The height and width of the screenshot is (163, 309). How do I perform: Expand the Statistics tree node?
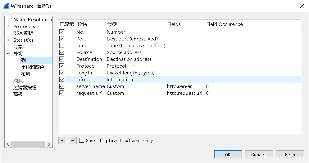pos(8,40)
